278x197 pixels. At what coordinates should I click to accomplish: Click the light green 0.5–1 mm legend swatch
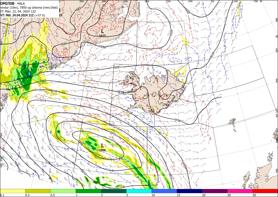[x=63, y=191]
